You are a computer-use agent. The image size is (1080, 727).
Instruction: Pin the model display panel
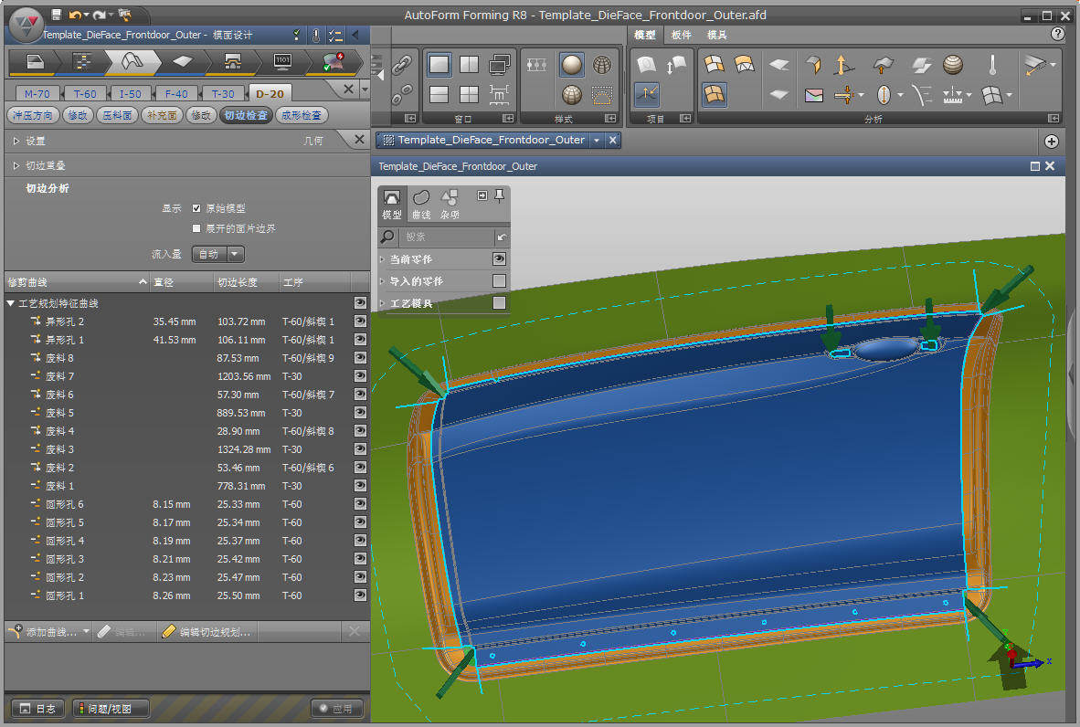(x=500, y=196)
